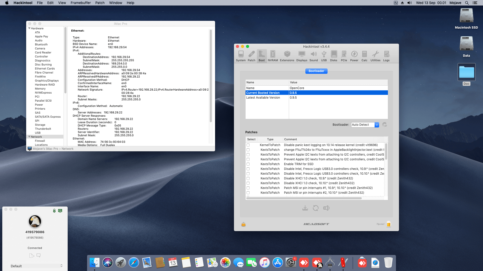This screenshot has width=483, height=271.
Task: Click the download patches icon below Patches table
Action: point(305,208)
